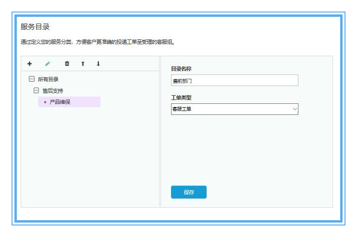Viewport: 357px width, 237px height.
Task: Select the 售后支持 directory label
Action: 53,90
